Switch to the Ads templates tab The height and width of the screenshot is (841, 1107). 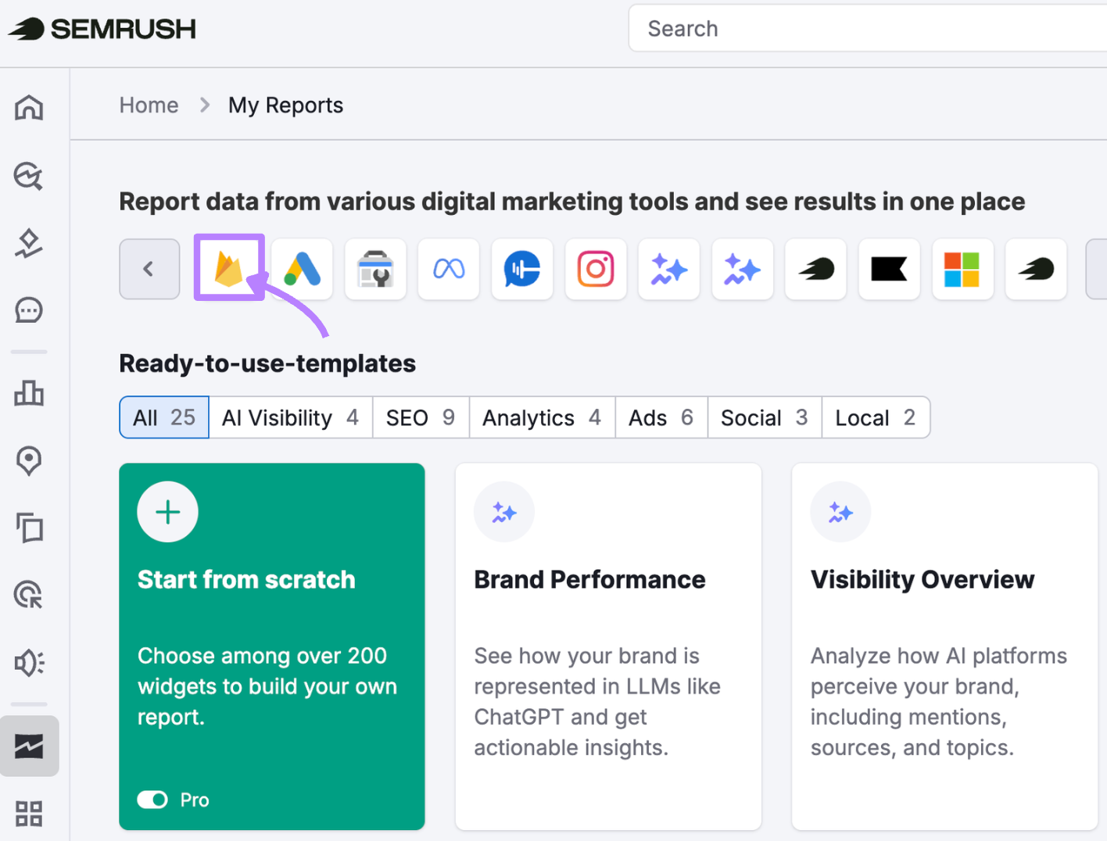[x=661, y=417]
